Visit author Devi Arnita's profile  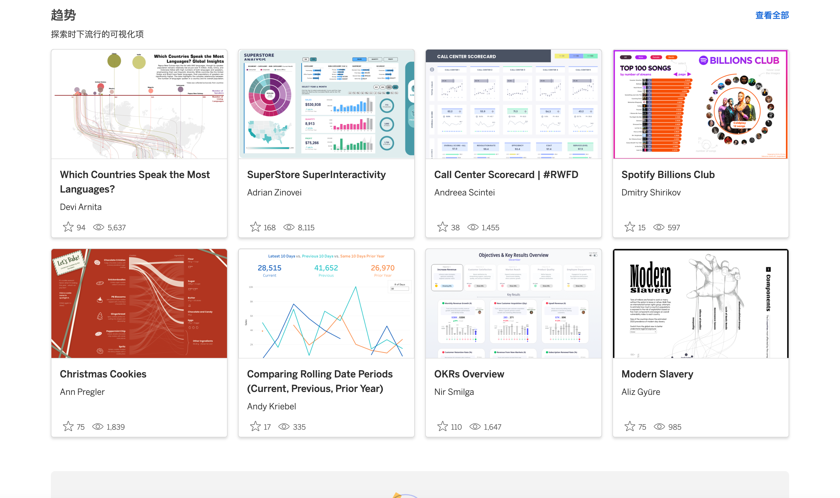[80, 207]
